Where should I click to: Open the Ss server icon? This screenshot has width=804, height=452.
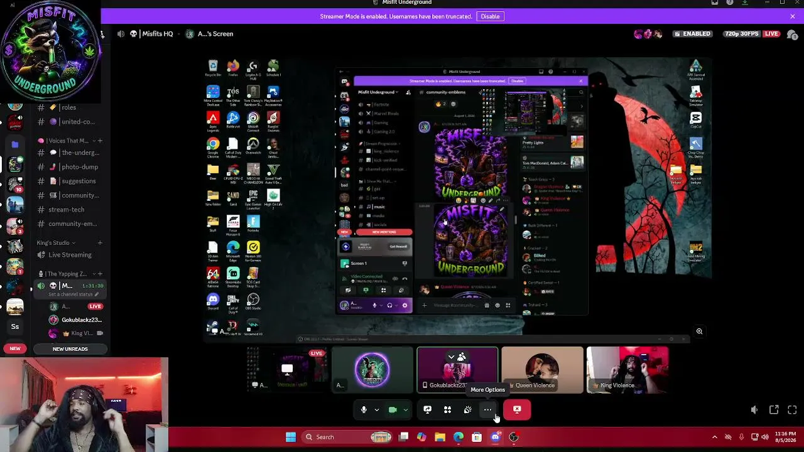(x=15, y=326)
